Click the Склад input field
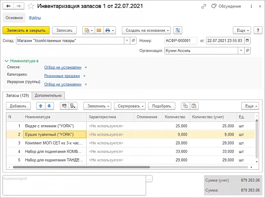This screenshot has height=198, width=265. pos(70,41)
